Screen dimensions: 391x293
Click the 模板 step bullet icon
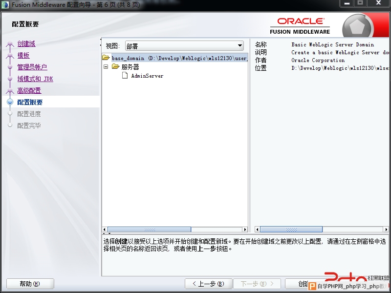pos(10,56)
